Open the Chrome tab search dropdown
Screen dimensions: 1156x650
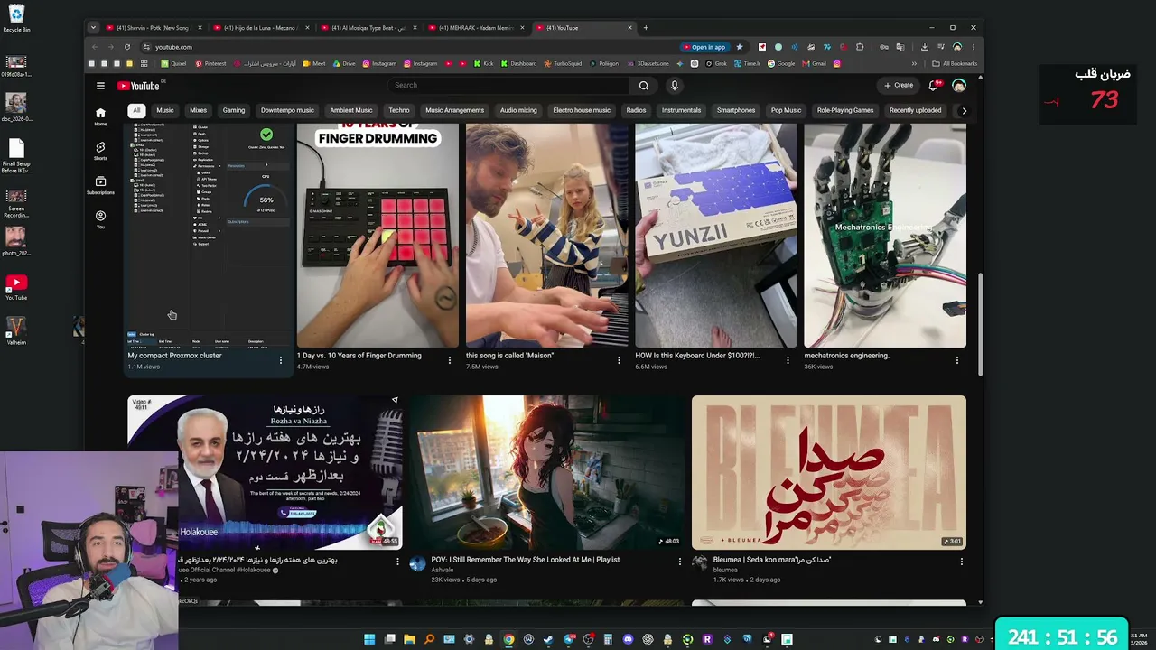tap(93, 28)
